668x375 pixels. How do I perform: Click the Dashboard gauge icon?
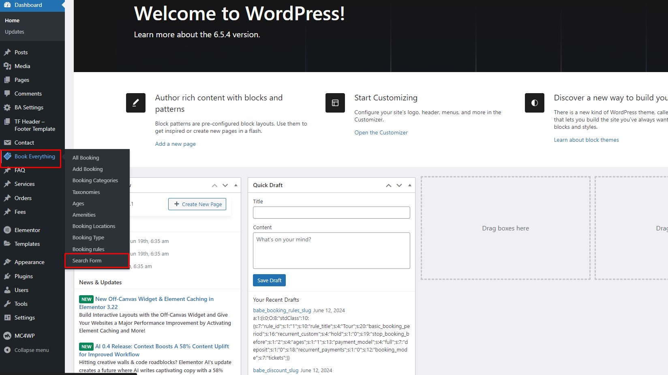(x=7, y=5)
